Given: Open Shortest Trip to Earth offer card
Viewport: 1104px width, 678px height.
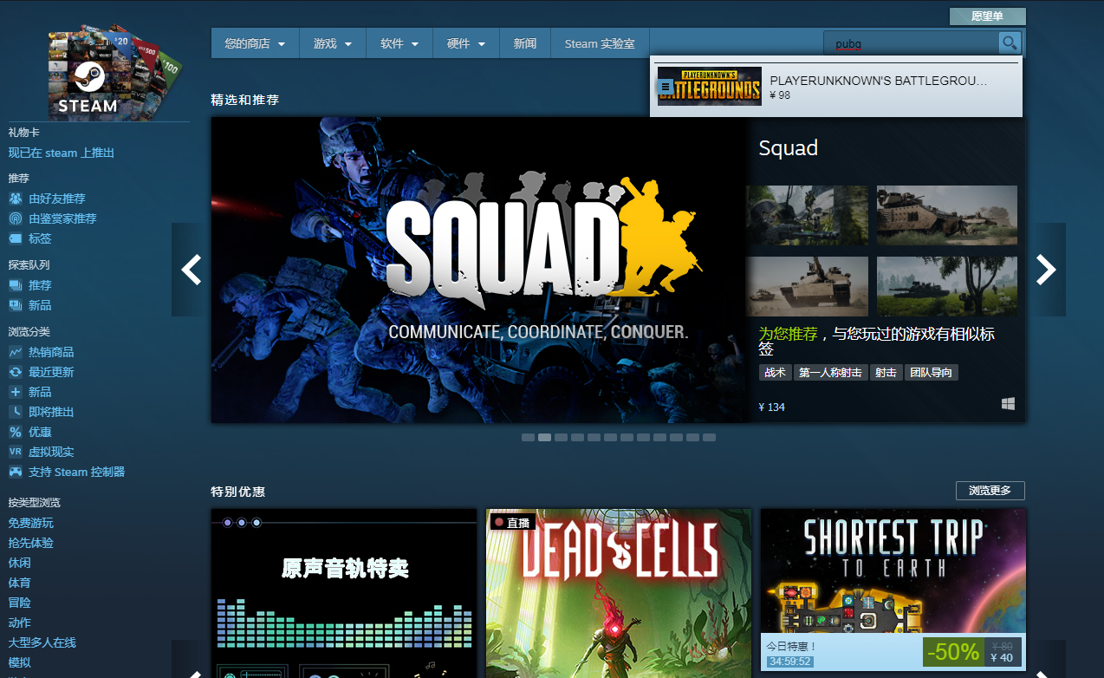Looking at the screenshot, I should (893, 590).
